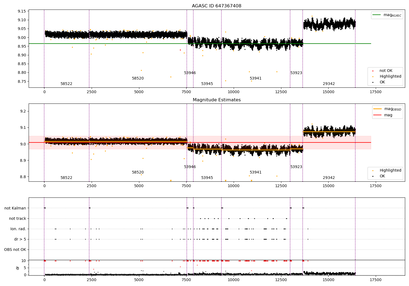Click the 'Ion. rad.' axis label
Viewport: 409px width, 286px height.
point(18,229)
